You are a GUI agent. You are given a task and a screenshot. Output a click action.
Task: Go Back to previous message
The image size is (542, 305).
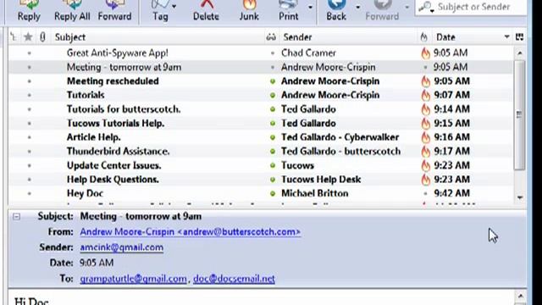coord(336,11)
